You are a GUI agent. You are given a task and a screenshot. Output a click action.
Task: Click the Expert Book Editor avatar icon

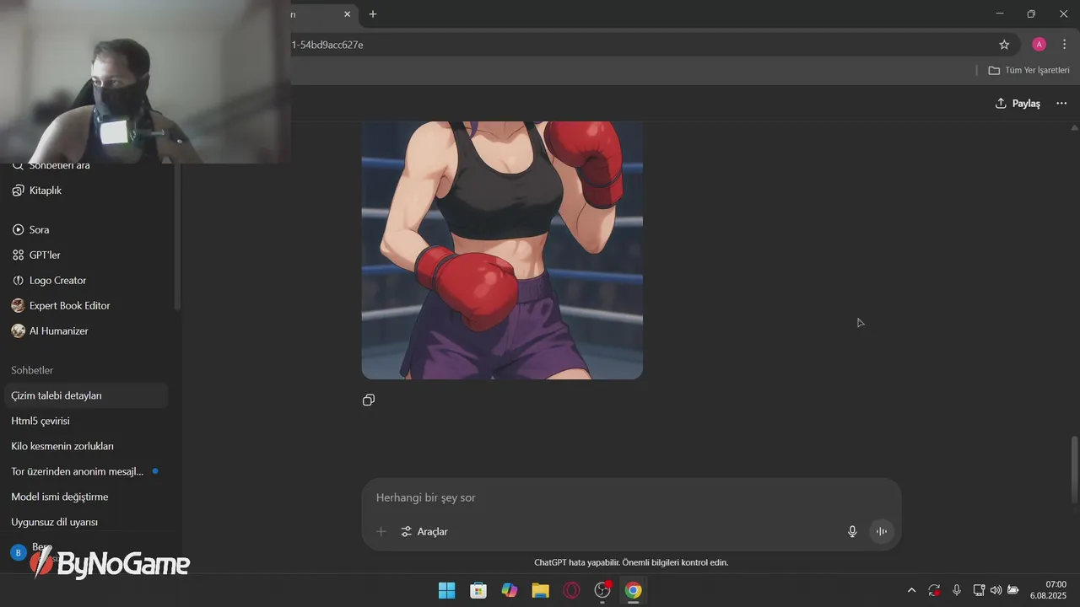[x=18, y=305]
